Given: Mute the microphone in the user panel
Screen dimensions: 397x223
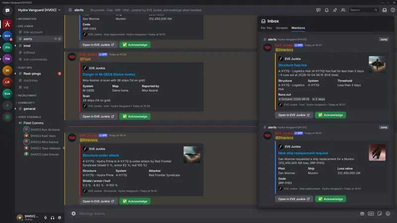Looking at the screenshot, I should [x=45, y=218].
